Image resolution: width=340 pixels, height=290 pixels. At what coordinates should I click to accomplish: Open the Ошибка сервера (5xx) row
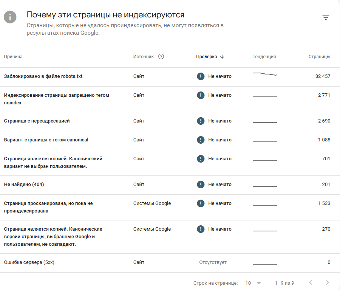click(x=29, y=262)
